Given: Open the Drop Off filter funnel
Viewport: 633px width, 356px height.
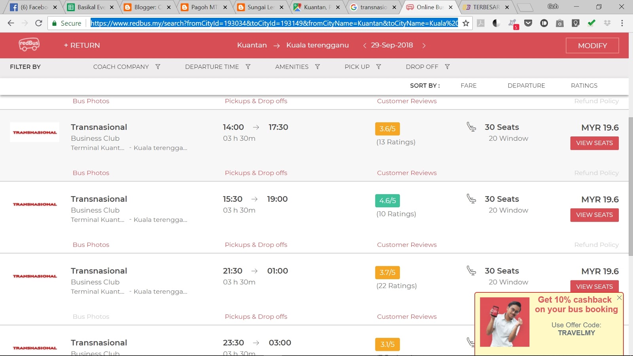Looking at the screenshot, I should point(447,67).
